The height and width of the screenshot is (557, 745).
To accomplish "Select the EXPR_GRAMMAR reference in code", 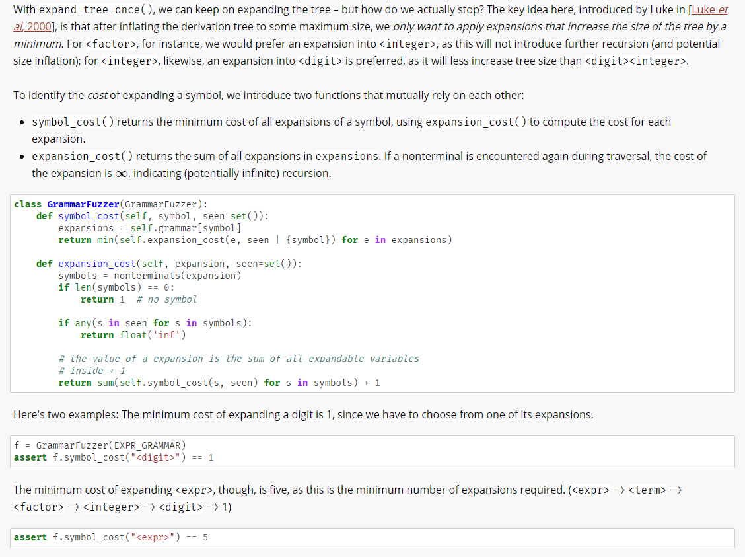I will [x=149, y=445].
